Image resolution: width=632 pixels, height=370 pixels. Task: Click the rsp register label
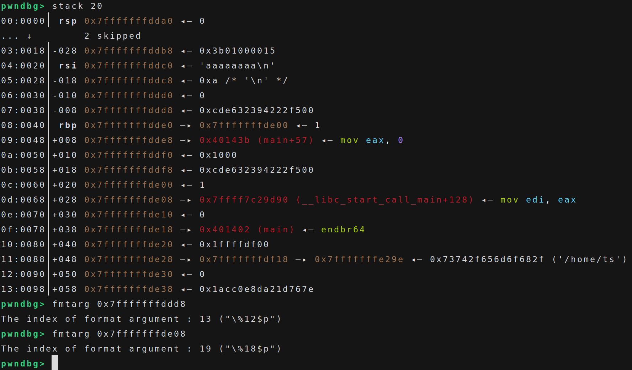tap(68, 21)
